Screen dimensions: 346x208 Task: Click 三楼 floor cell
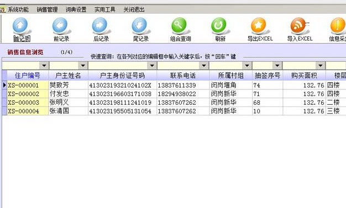tap(336, 111)
